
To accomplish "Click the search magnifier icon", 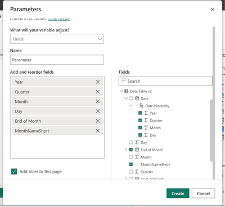I will tap(123, 80).
